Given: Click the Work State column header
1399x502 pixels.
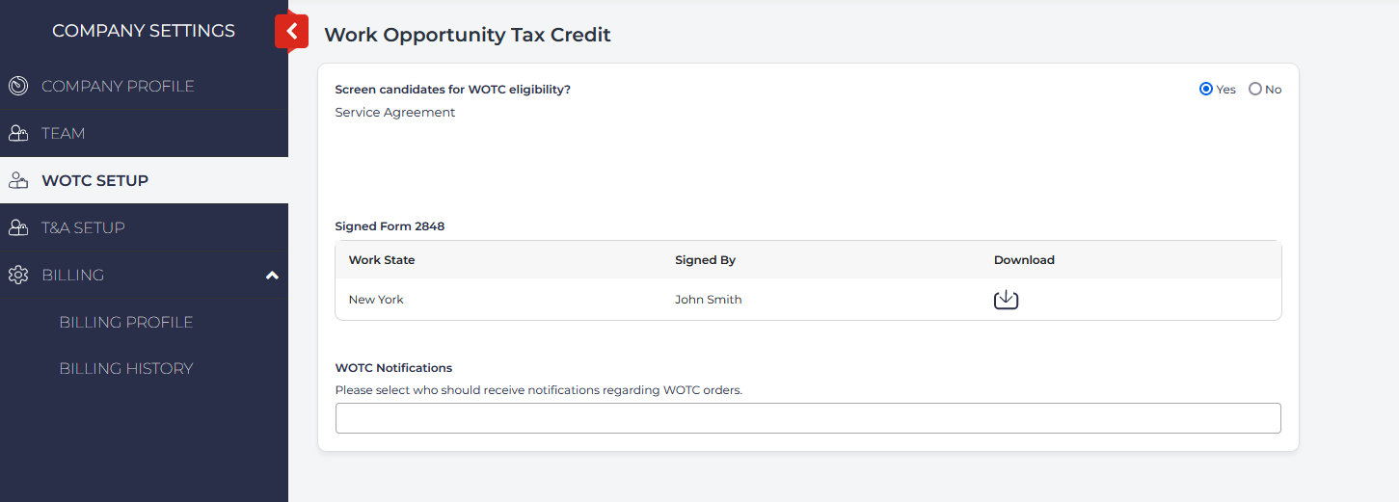Looking at the screenshot, I should pos(382,260).
